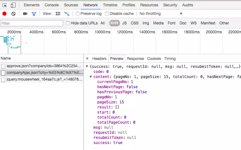Tick the Hide data URLs checkbox
The width and height of the screenshot is (241, 150).
68,23
